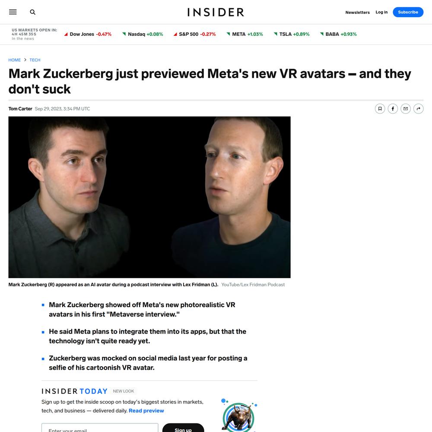Click the Read preview link
The width and height of the screenshot is (432, 432).
point(146,410)
